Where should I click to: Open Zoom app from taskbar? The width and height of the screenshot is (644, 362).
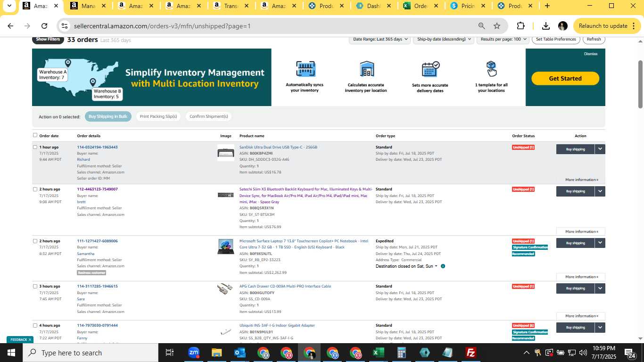click(x=193, y=353)
